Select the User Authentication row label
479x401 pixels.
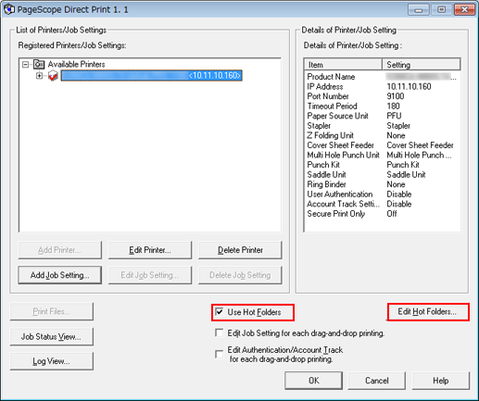pos(340,194)
